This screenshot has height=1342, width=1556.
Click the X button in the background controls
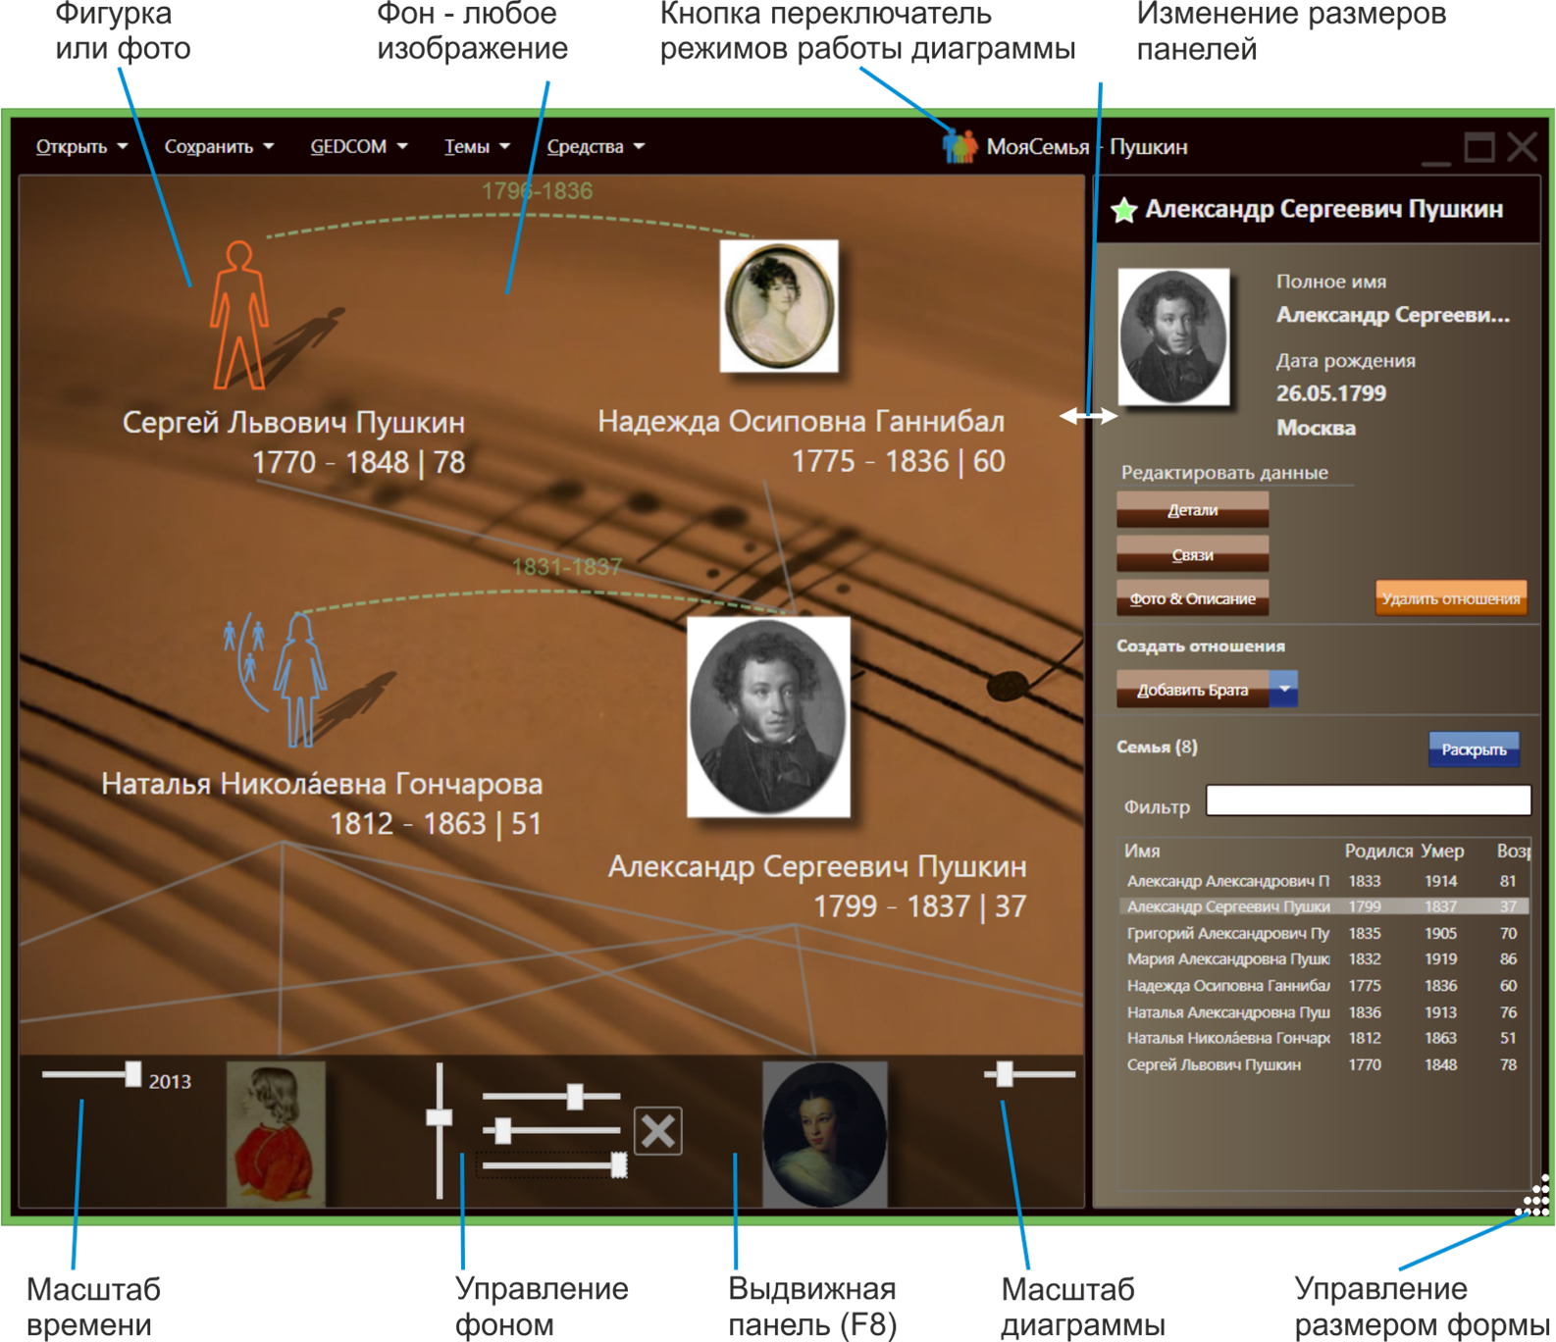pyautogui.click(x=658, y=1131)
